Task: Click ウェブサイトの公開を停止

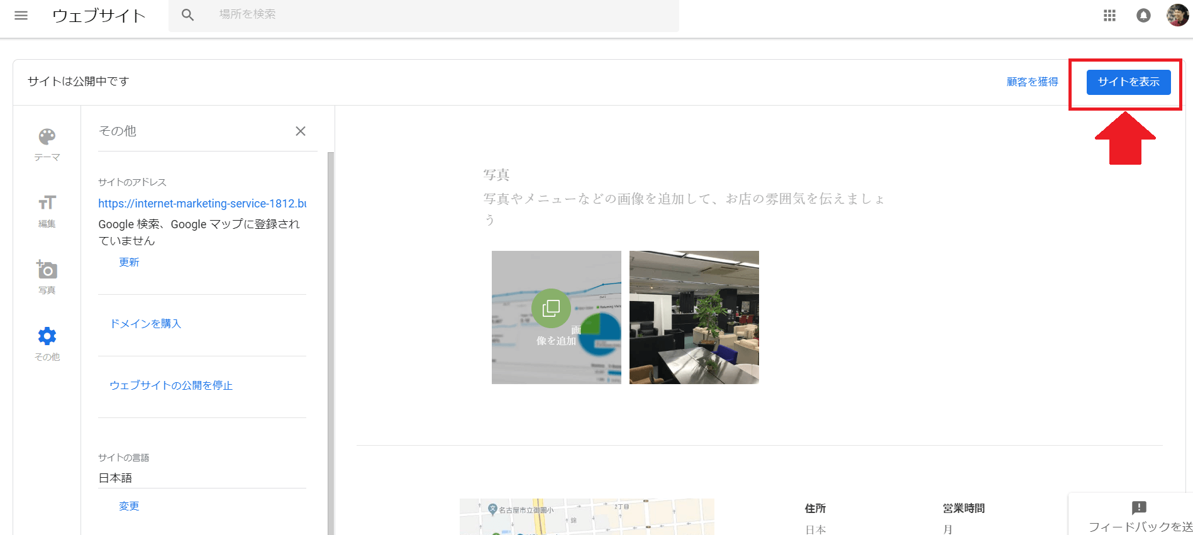Action: [171, 385]
